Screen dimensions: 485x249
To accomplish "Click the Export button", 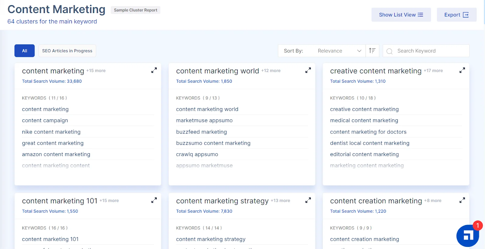I will (456, 15).
